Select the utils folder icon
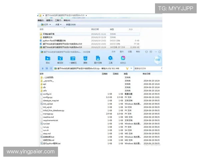Screen dimensions: 200x160 coord(41,91)
